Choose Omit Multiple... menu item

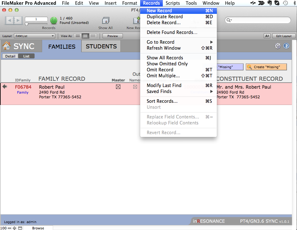tap(179, 76)
